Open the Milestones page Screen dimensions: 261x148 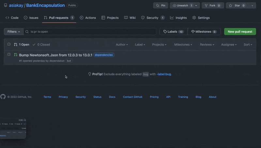pyautogui.click(x=204, y=32)
